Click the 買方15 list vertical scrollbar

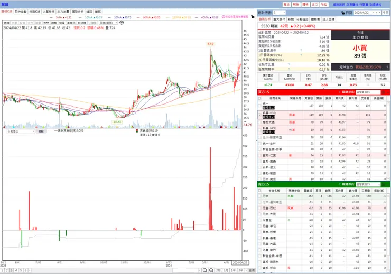(388, 141)
